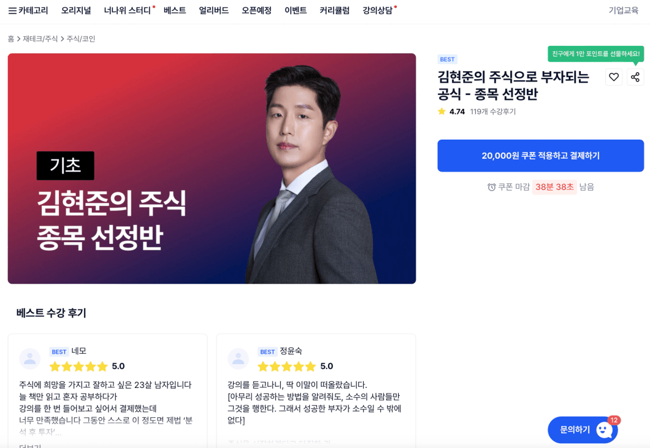Open the 카테고리 hamburger menu

pyautogui.click(x=28, y=10)
